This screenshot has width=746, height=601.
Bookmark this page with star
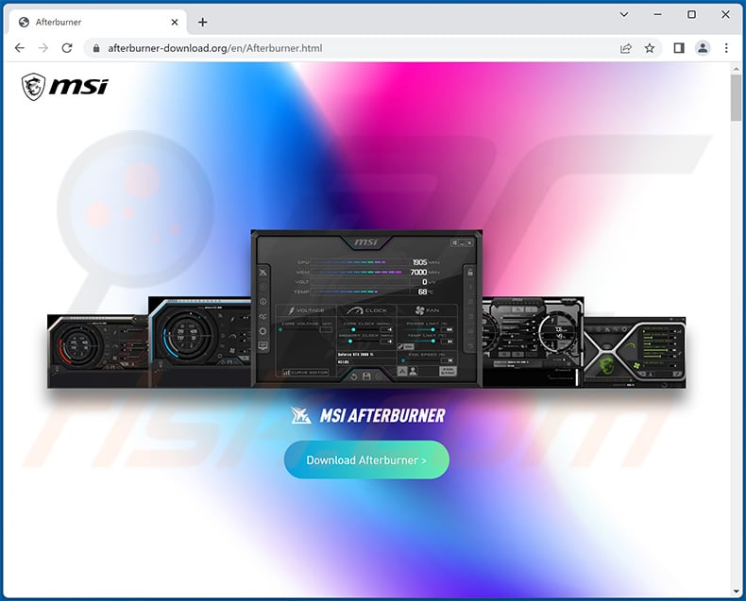650,48
